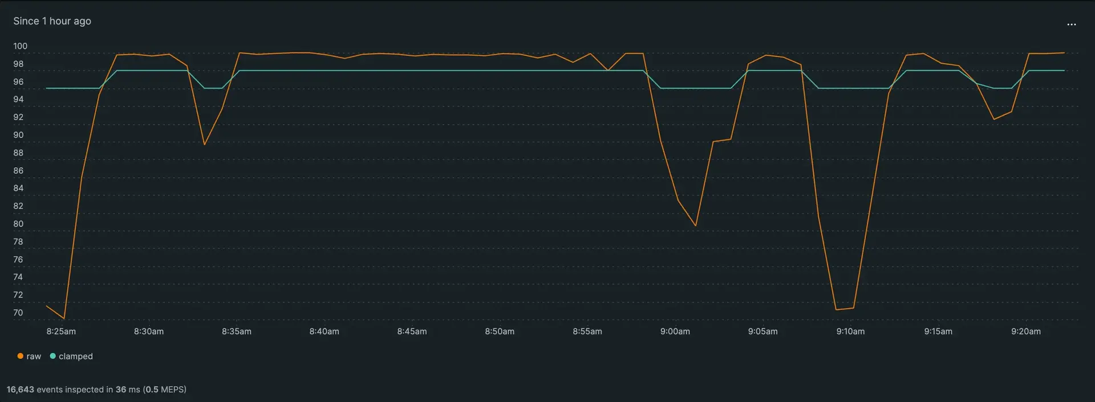
Task: Click the 8:50am time tick label
Action: (500, 331)
